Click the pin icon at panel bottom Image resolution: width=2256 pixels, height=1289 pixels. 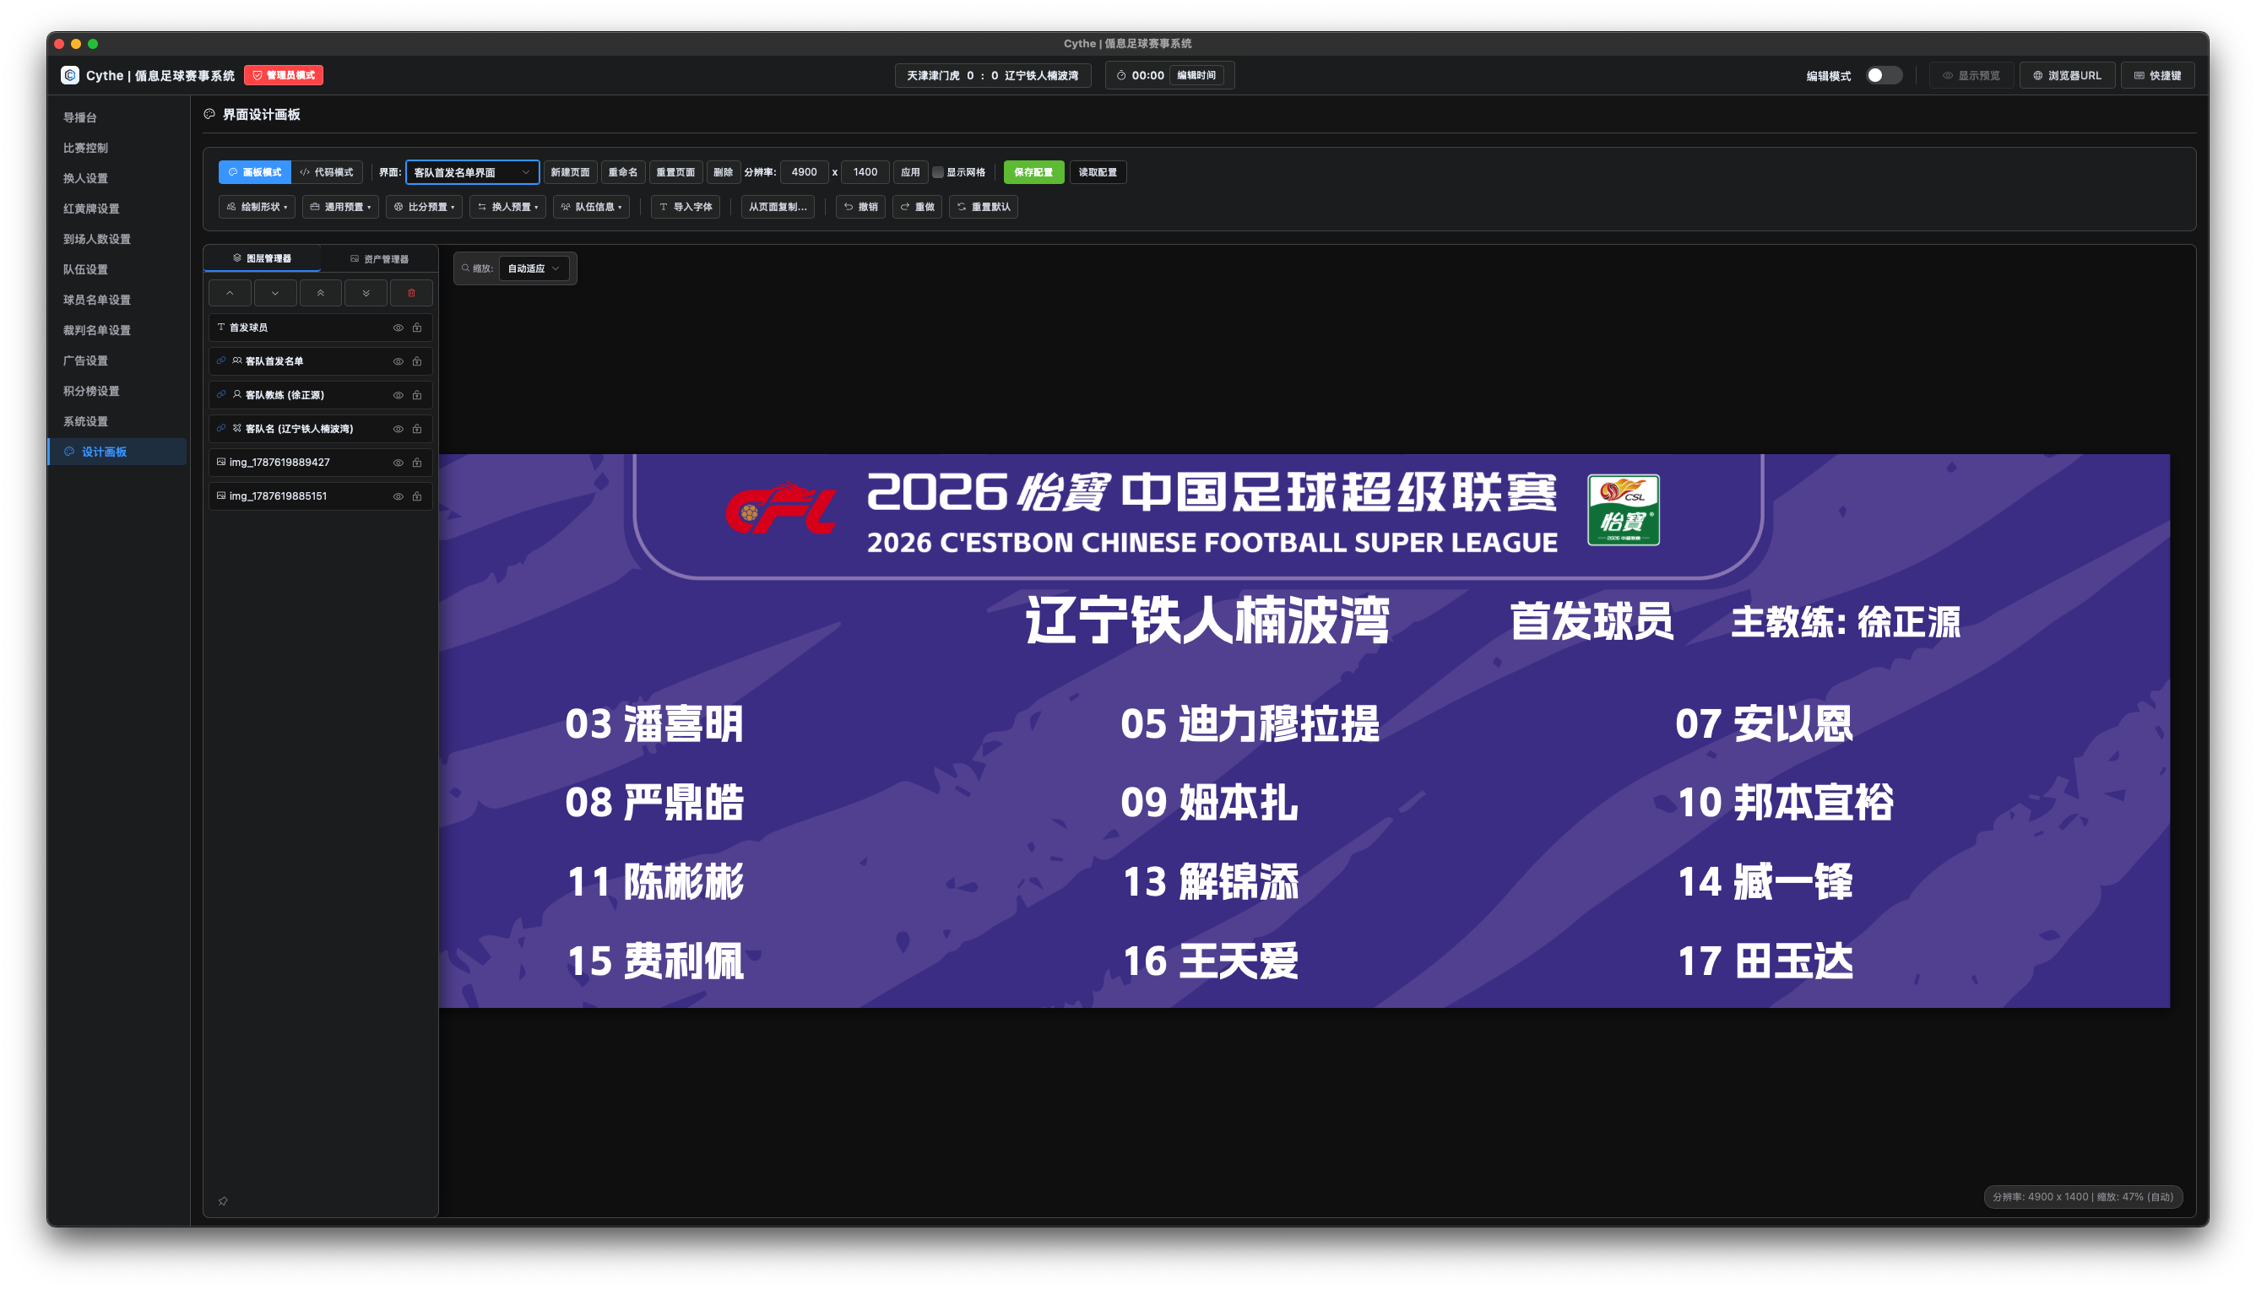click(x=223, y=1201)
